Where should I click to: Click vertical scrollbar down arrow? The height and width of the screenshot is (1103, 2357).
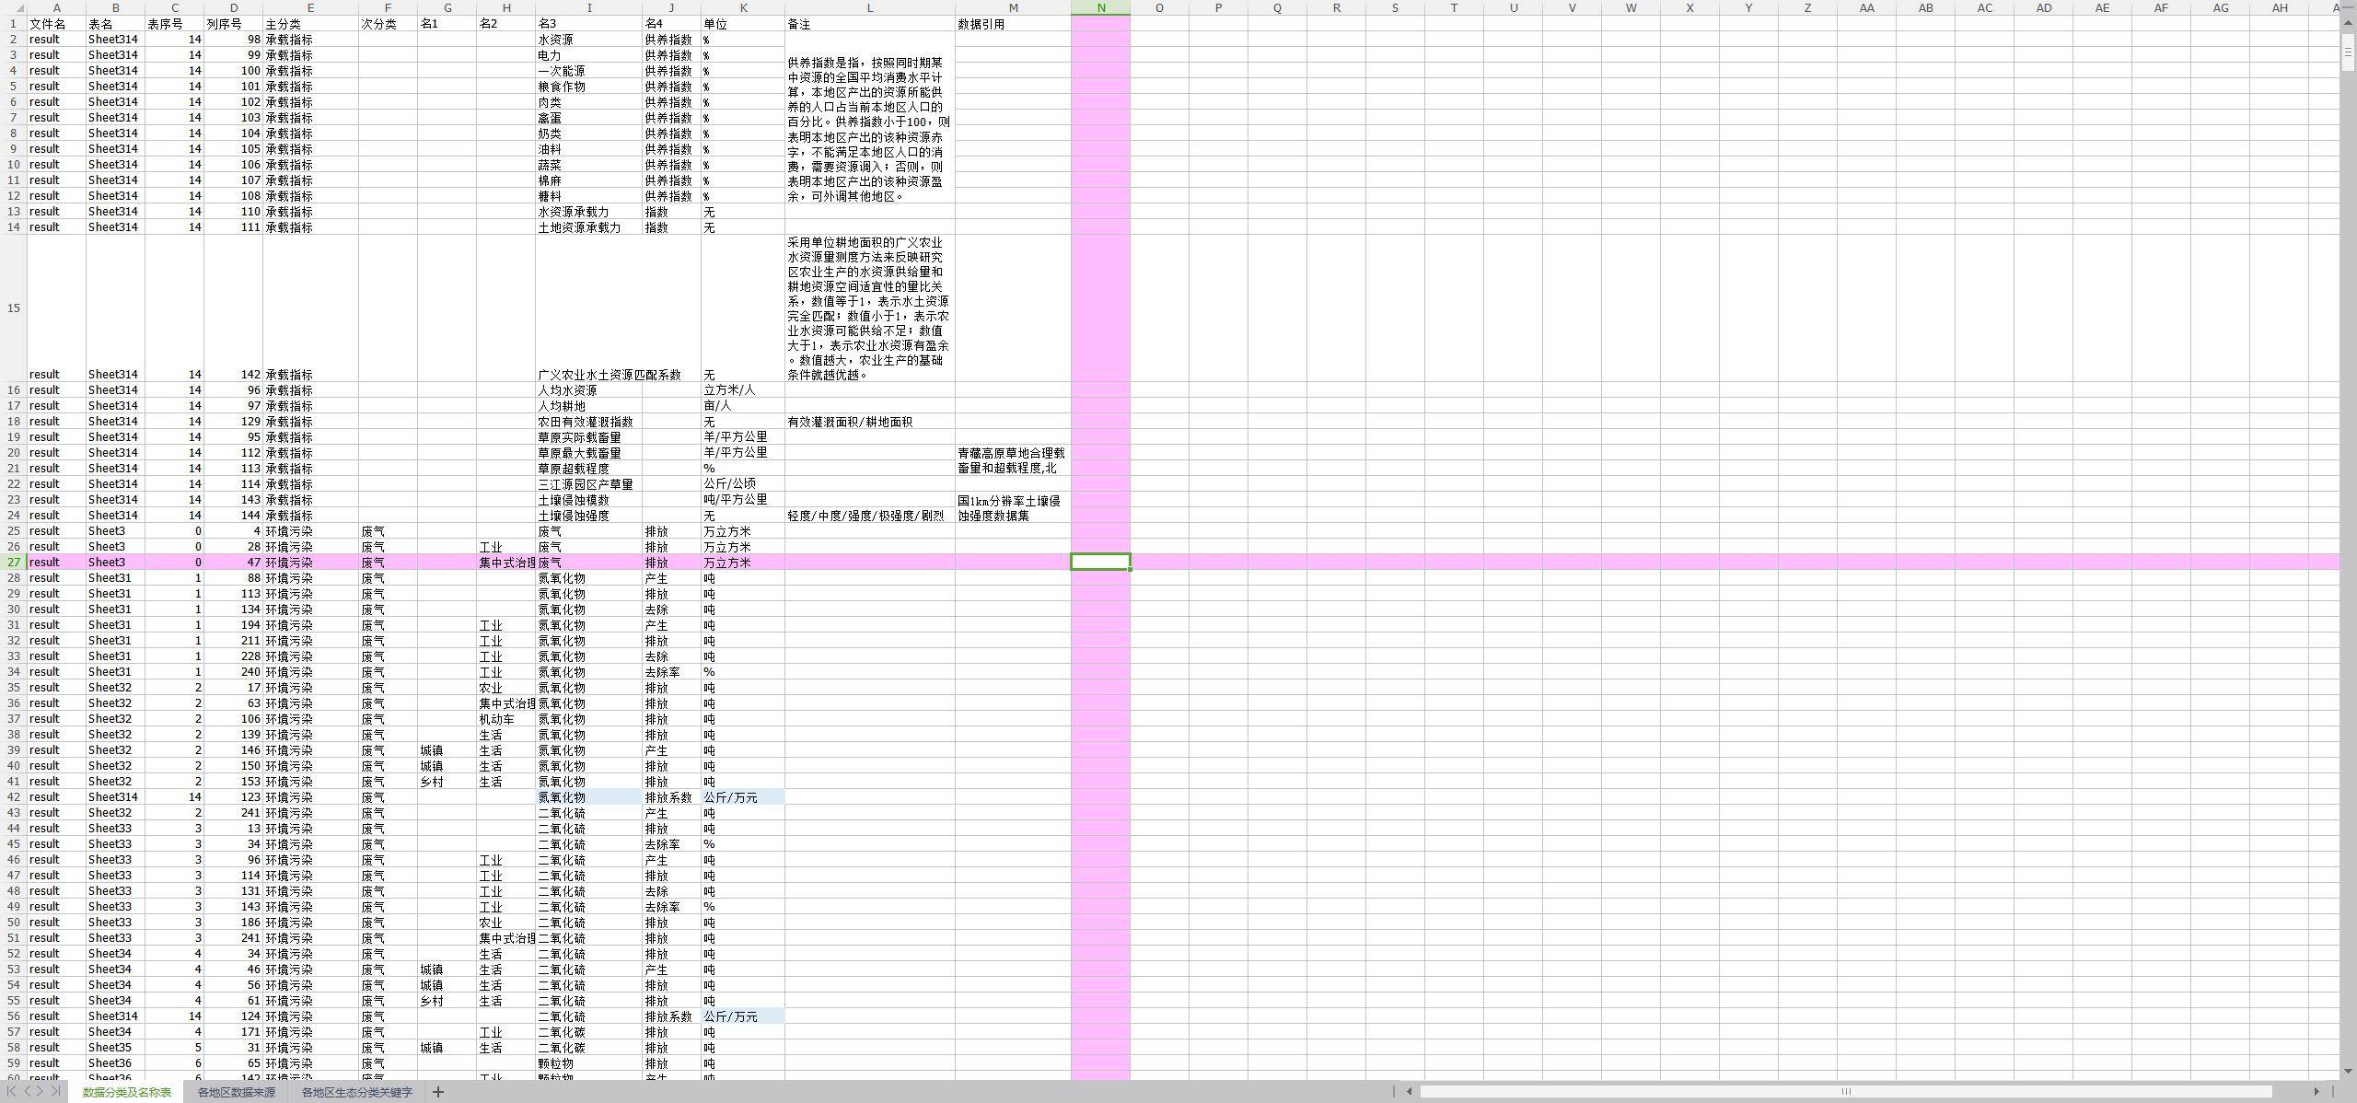[x=2348, y=1071]
